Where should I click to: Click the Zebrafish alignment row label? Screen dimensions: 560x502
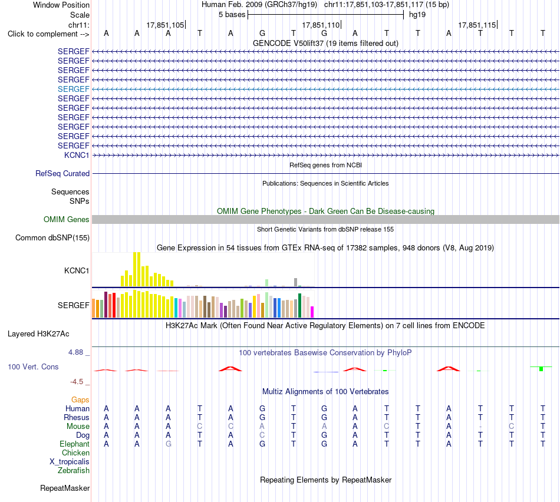(x=74, y=470)
